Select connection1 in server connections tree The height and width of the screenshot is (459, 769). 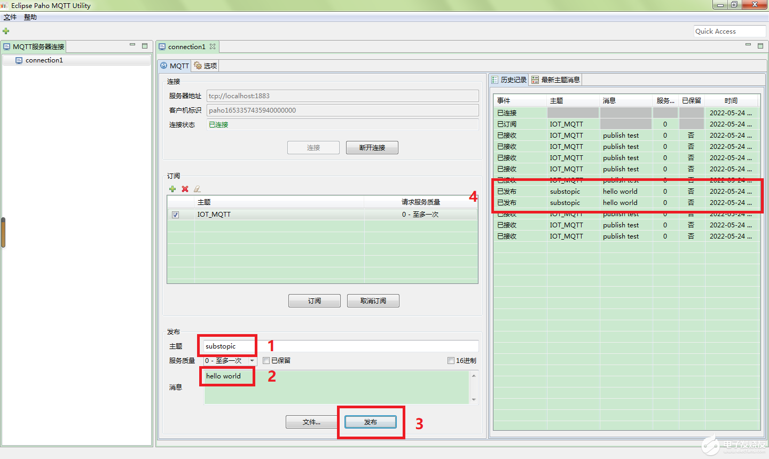(x=44, y=60)
